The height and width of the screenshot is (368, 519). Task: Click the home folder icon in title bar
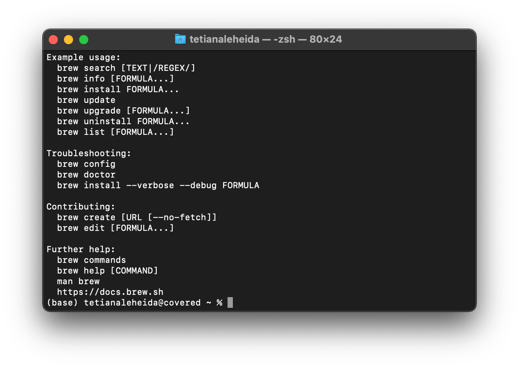pos(180,39)
